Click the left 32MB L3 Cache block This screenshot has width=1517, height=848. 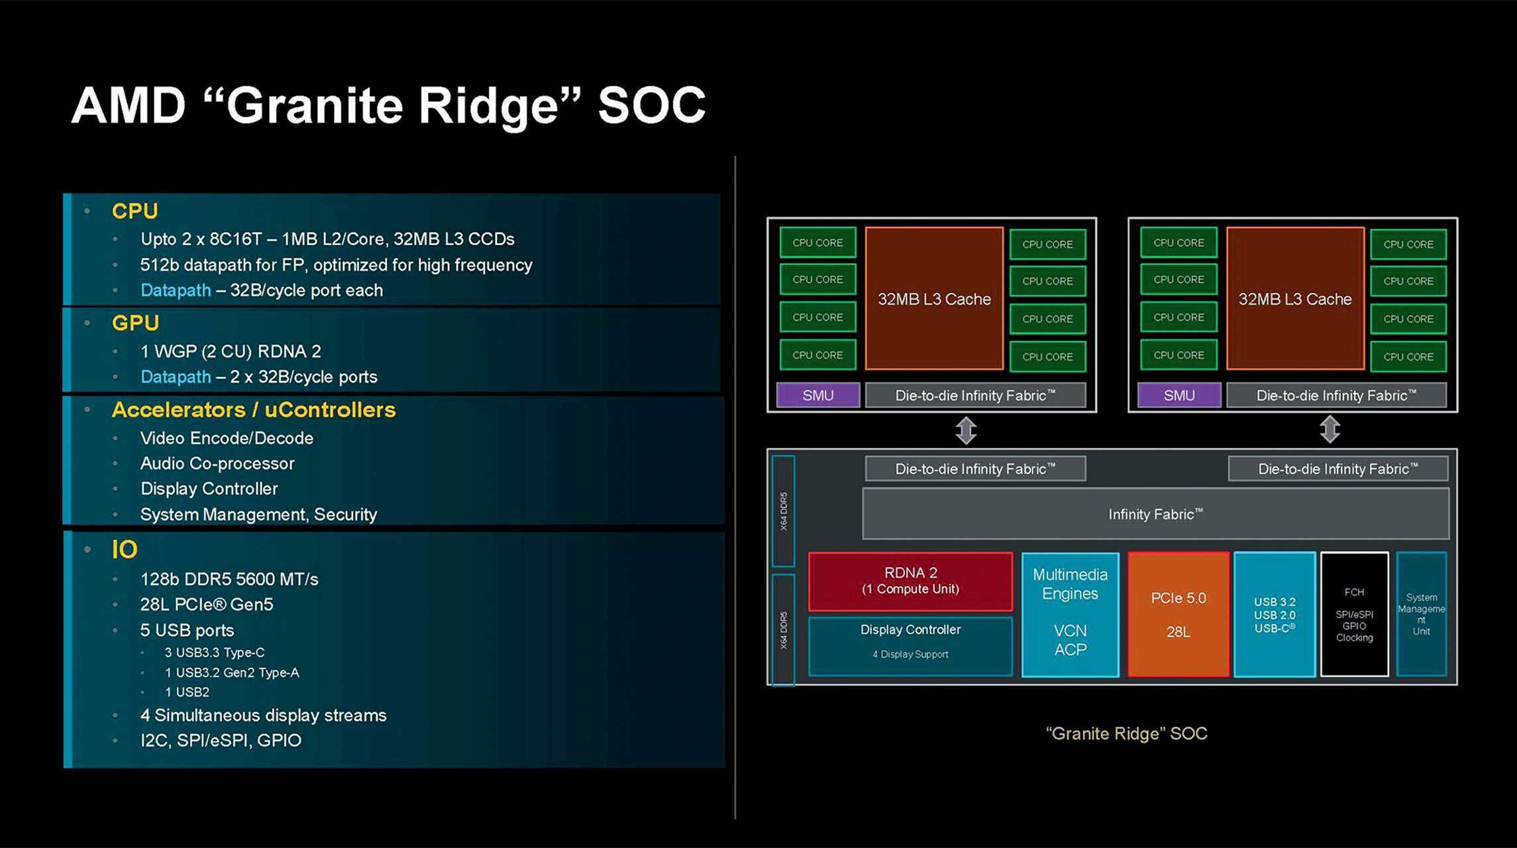coord(934,299)
